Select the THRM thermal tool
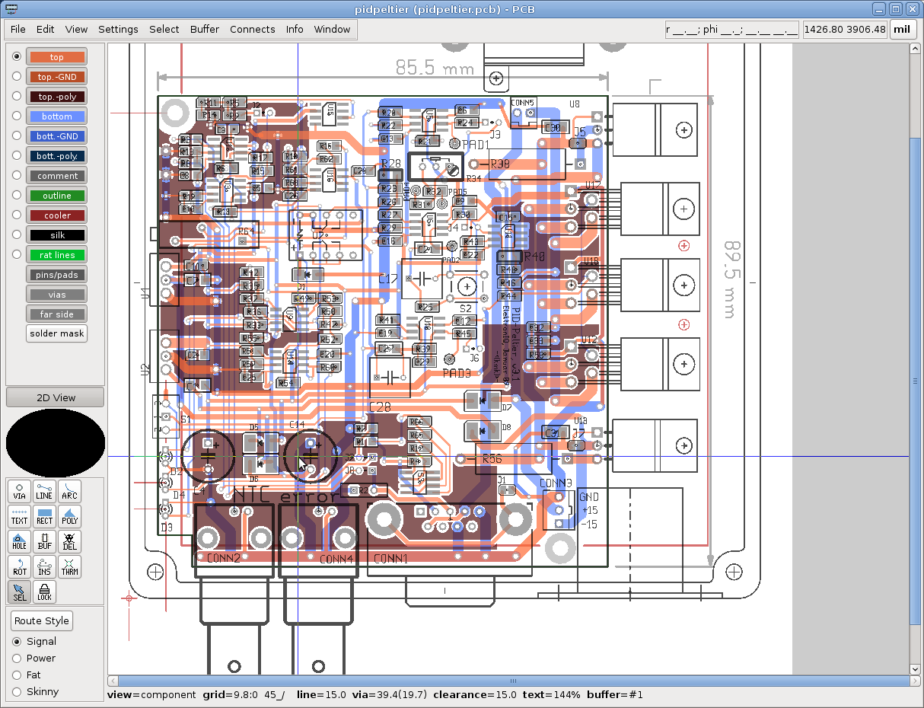 (69, 567)
